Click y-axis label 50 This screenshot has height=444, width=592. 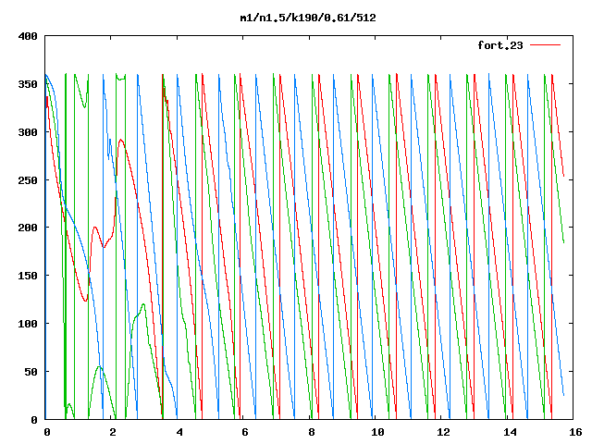[x=31, y=372]
